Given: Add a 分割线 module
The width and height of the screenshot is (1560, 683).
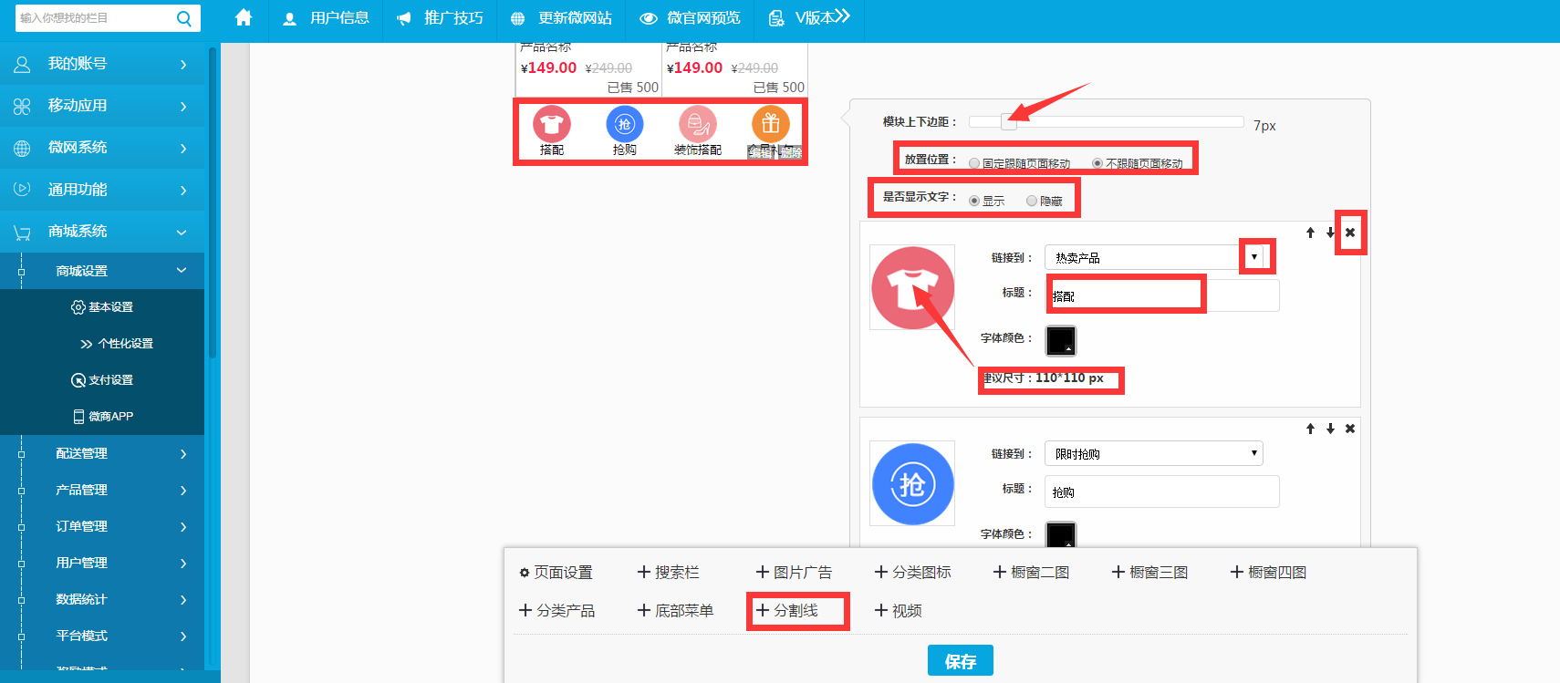Looking at the screenshot, I should coord(788,611).
